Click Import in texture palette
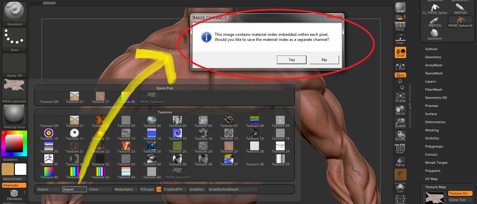 [x=48, y=189]
